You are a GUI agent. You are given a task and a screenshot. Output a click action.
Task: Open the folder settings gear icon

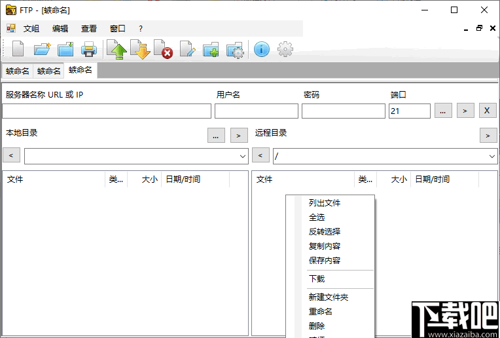[x=235, y=50]
